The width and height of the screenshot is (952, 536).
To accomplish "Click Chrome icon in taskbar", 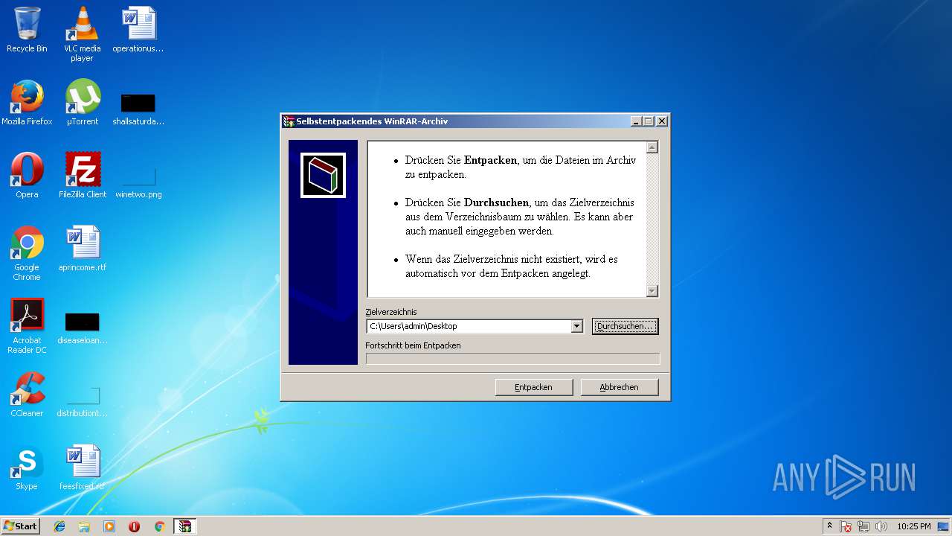I will tap(159, 526).
